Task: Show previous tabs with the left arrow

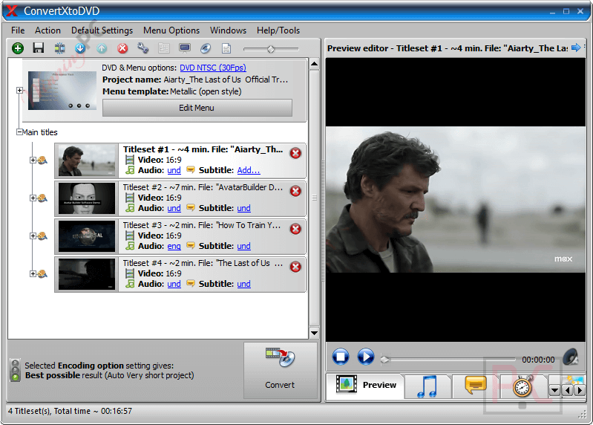Action: pyautogui.click(x=567, y=390)
